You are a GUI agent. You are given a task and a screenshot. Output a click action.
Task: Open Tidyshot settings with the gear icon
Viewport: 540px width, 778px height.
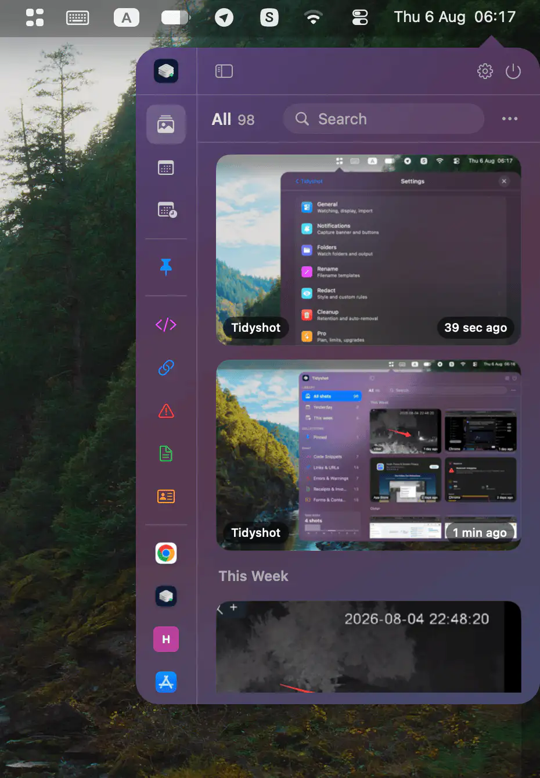485,71
